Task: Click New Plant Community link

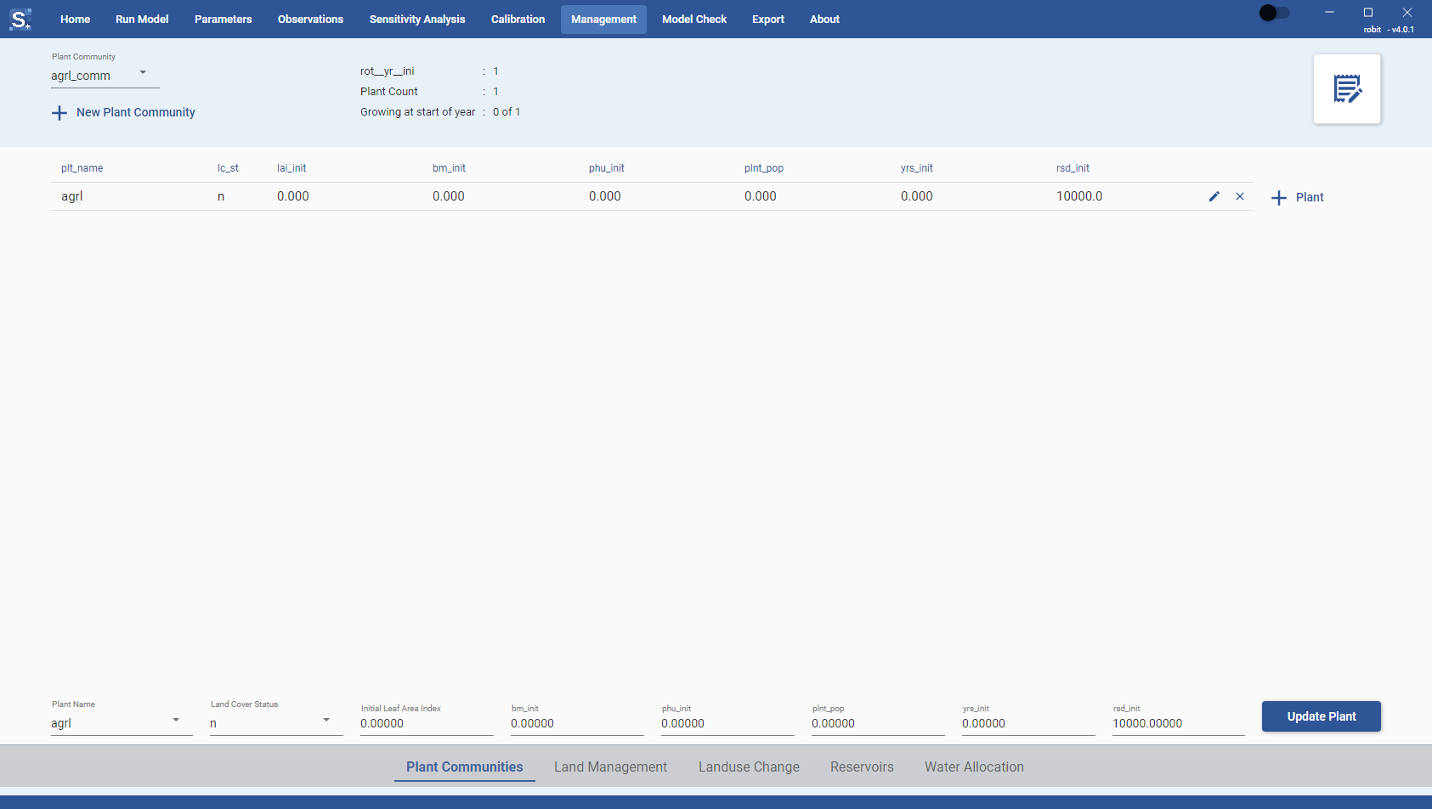Action: tap(136, 112)
